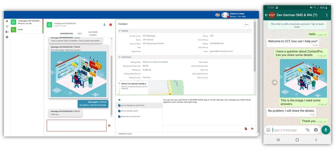Screen dimensions: 336x152
Task: Click the phone value 703 in Contact
Action: coord(212,36)
